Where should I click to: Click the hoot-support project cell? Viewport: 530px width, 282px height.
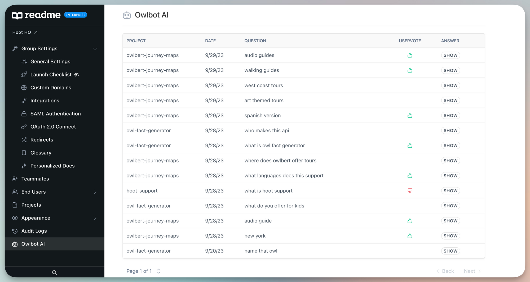[x=142, y=191]
